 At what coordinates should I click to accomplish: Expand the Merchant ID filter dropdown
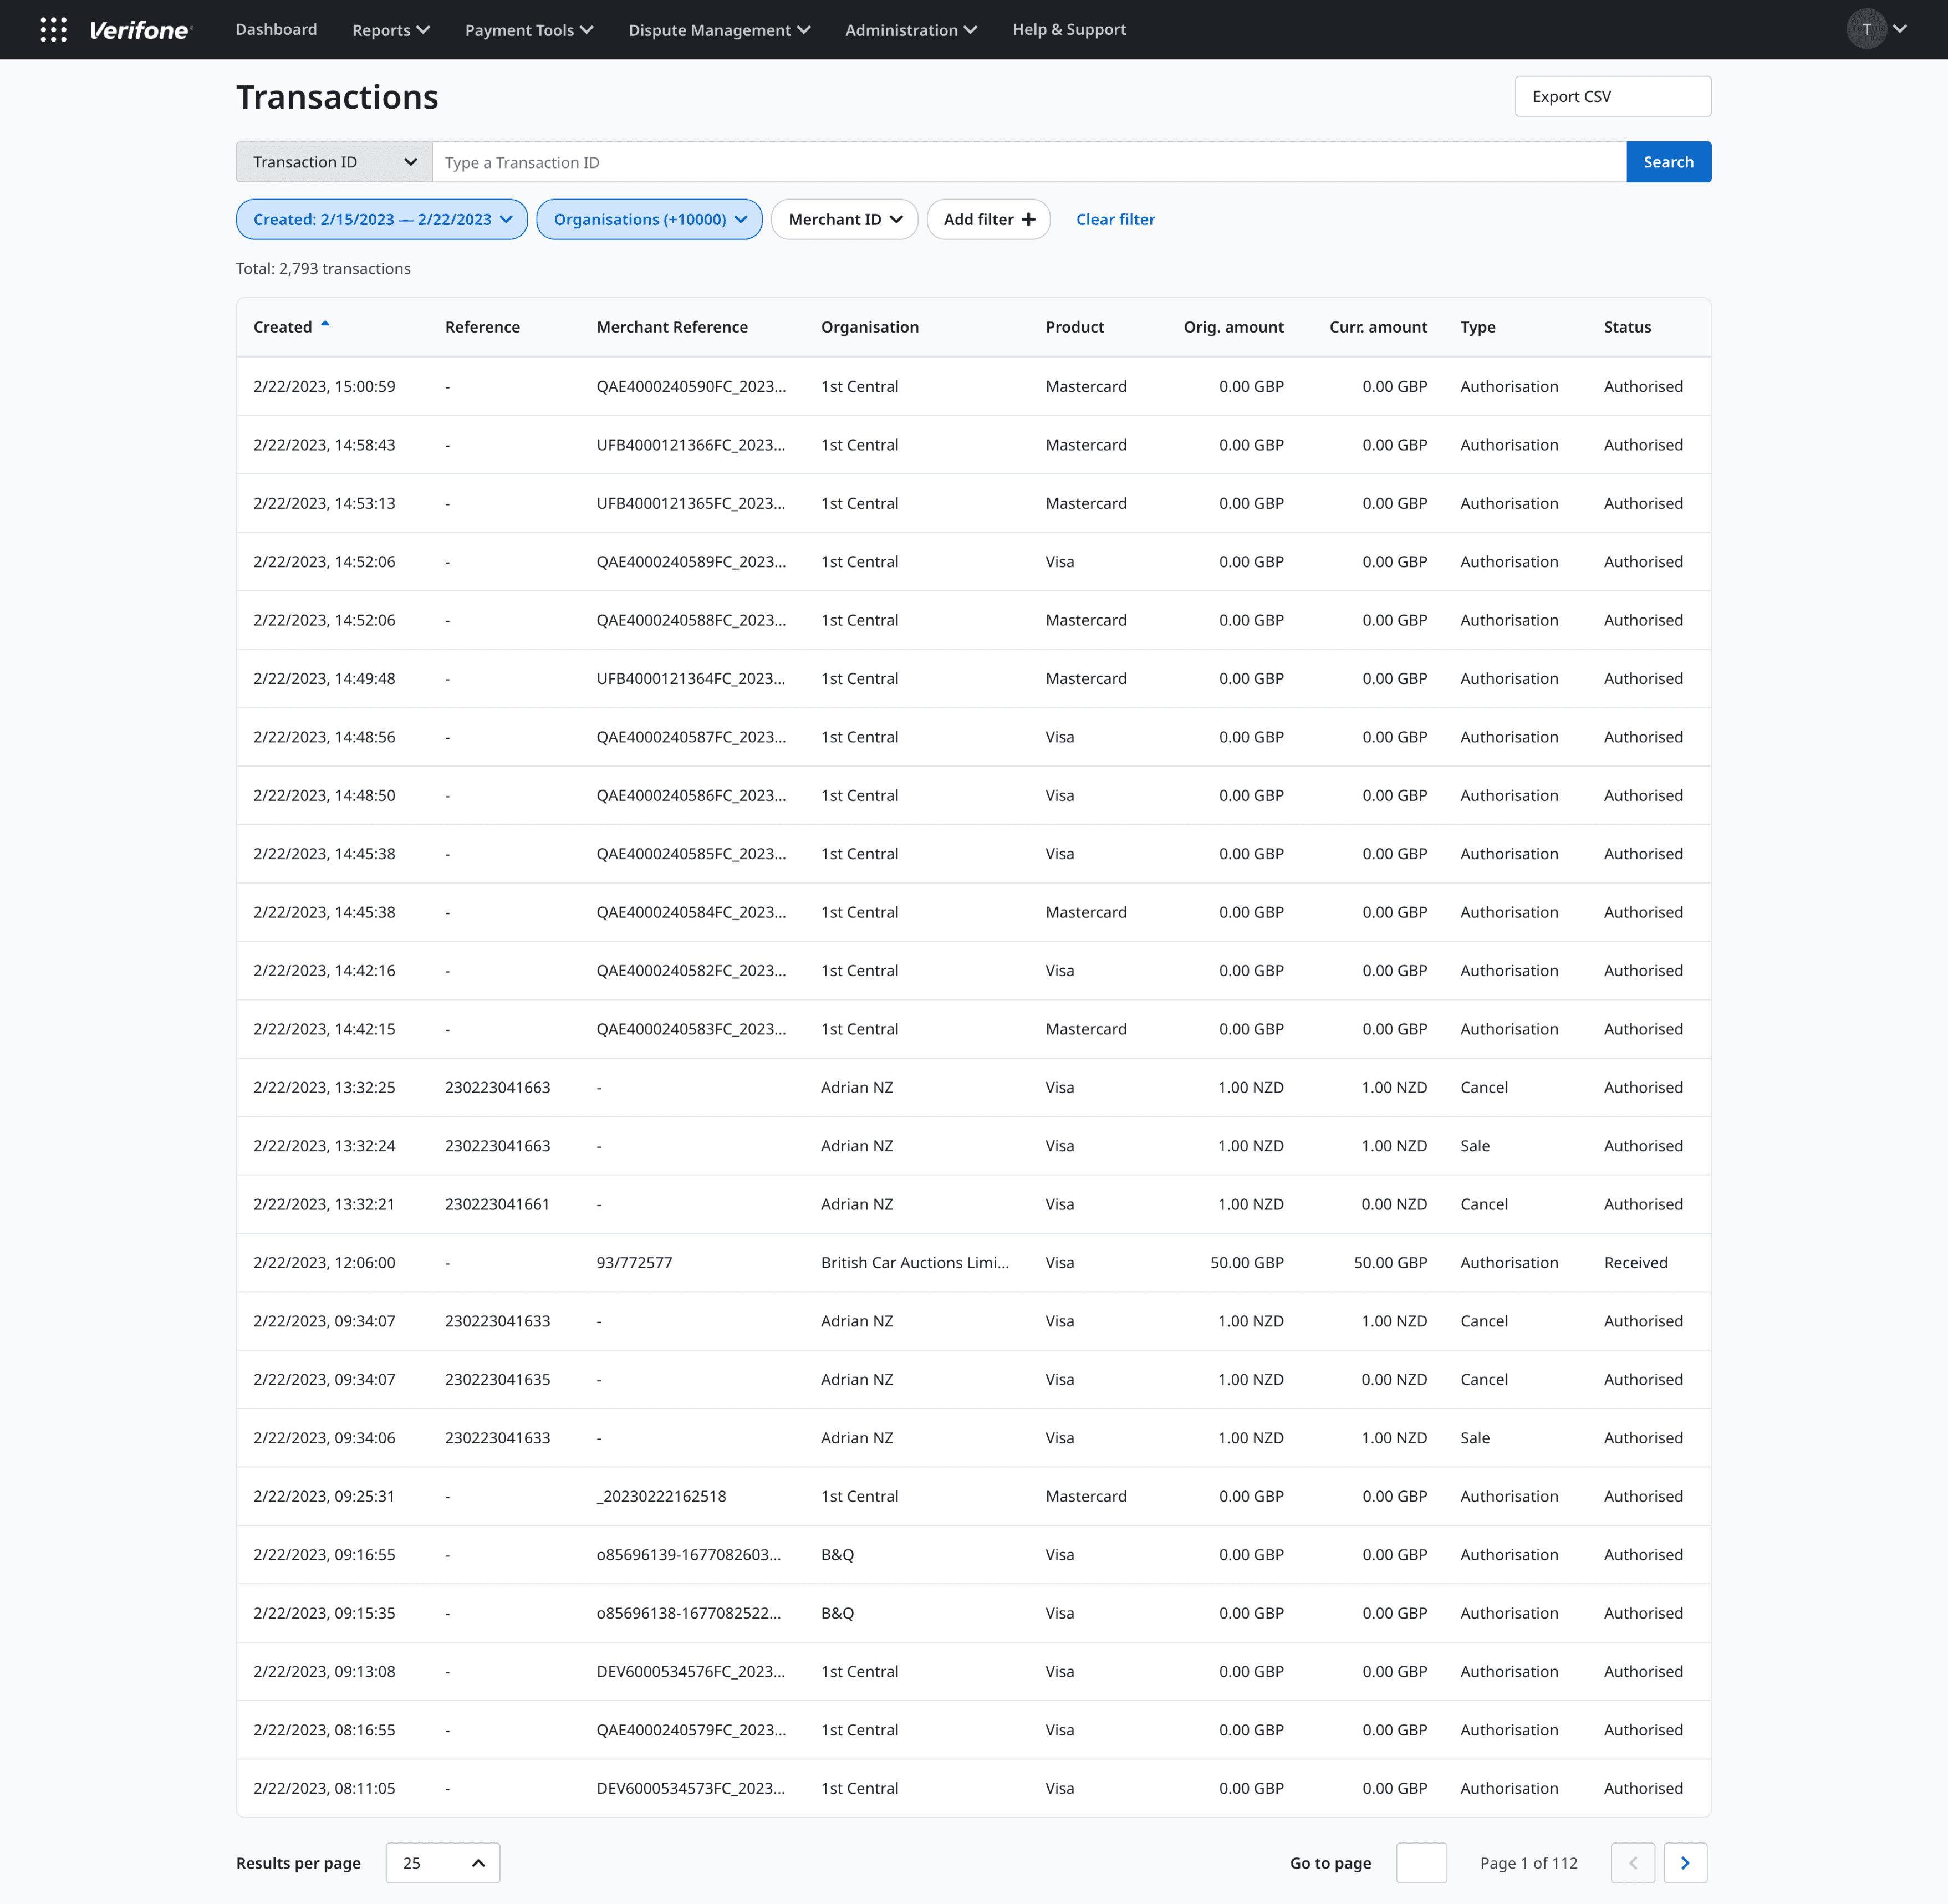844,220
